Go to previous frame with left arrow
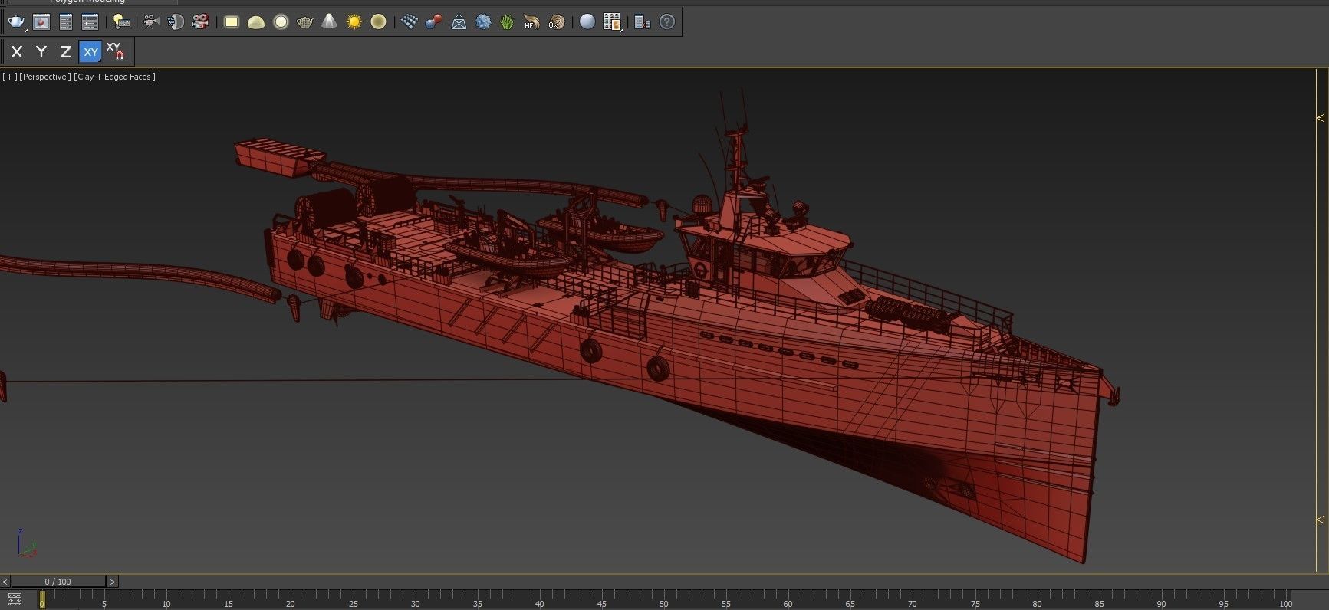The image size is (1329, 610). 5,582
